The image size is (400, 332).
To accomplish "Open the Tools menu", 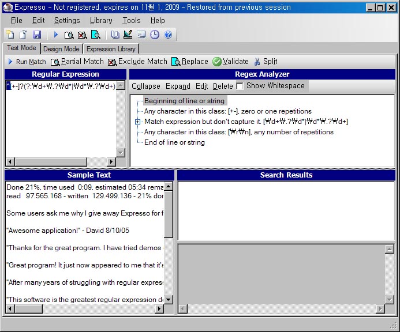I will click(x=131, y=20).
